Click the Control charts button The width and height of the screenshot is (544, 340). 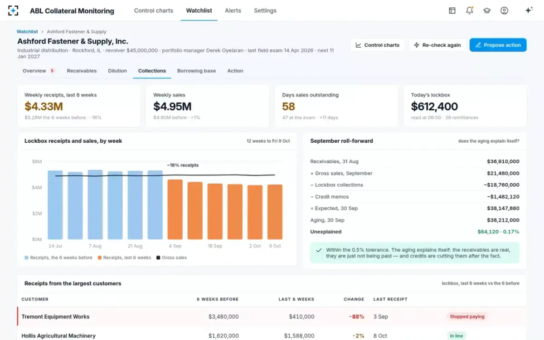pyautogui.click(x=378, y=45)
